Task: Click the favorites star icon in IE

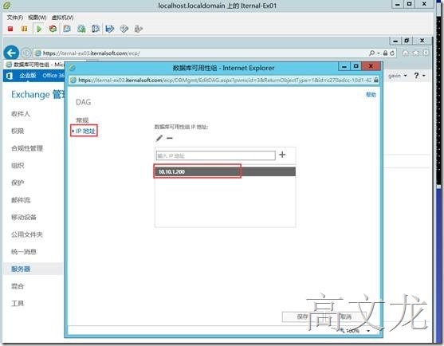Action: click(415, 53)
